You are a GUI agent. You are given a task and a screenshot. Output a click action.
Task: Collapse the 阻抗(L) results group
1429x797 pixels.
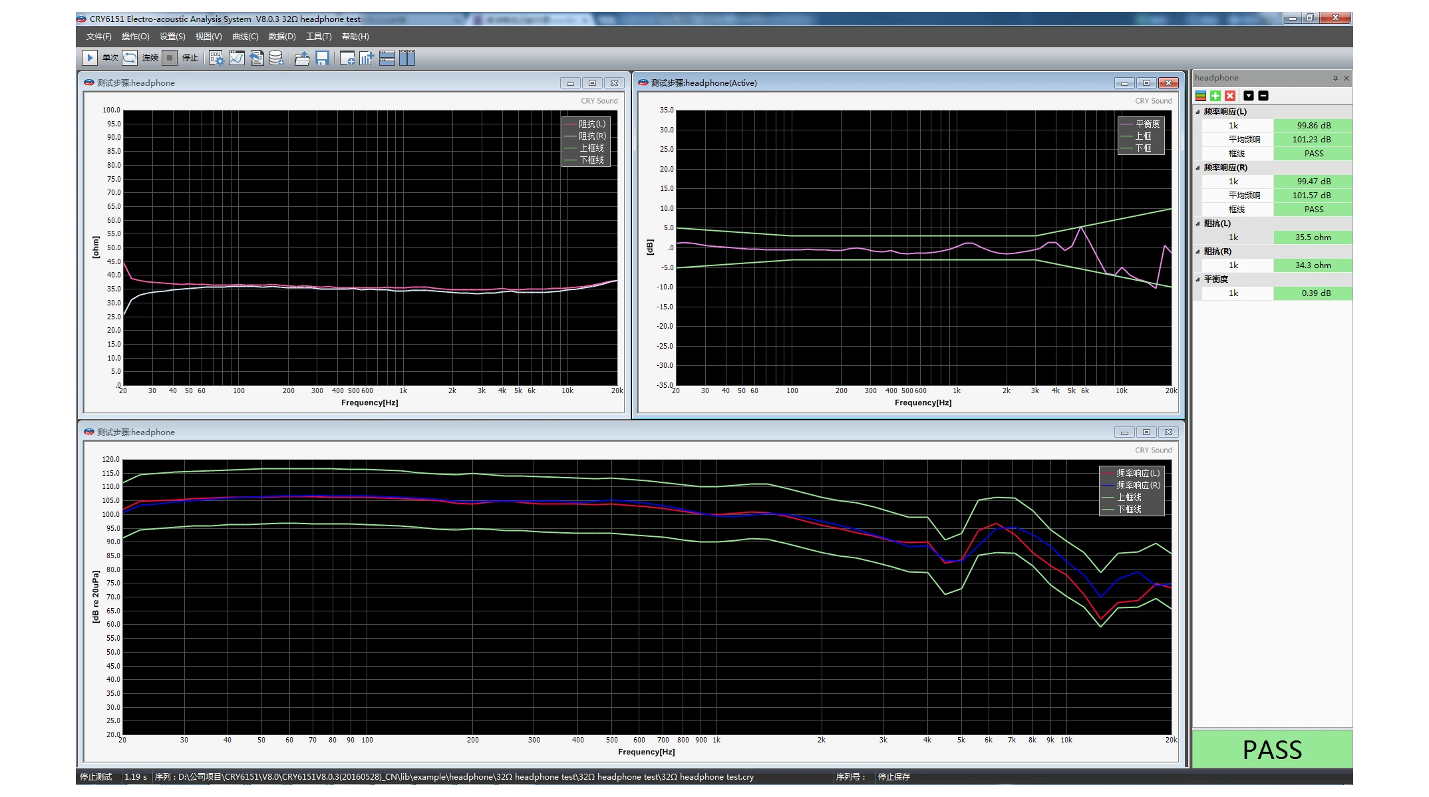coord(1198,224)
